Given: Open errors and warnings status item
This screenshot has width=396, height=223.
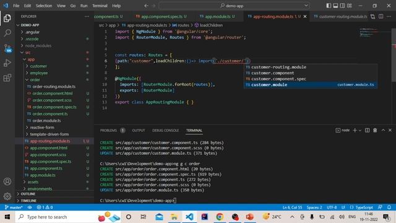Looking at the screenshot, I should [x=45, y=208].
